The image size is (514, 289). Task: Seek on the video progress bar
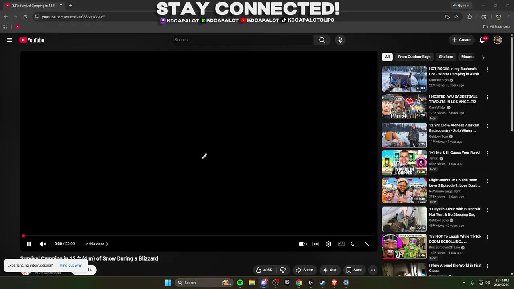point(199,236)
